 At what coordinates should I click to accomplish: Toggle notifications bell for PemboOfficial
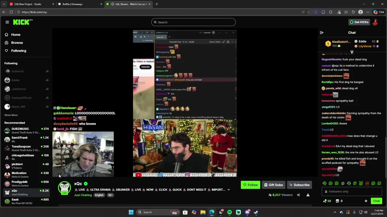click(47, 98)
